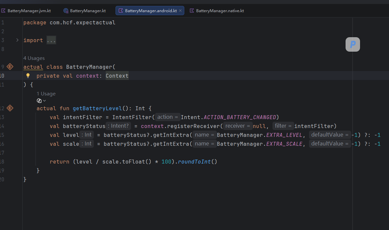The height and width of the screenshot is (230, 389).
Task: Click ': Int' type hint after level
Action: click(x=87, y=135)
